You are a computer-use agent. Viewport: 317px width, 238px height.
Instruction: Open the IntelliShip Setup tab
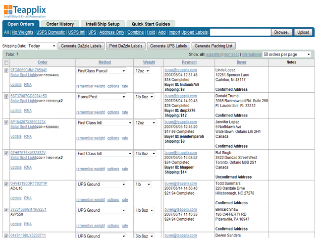104,24
